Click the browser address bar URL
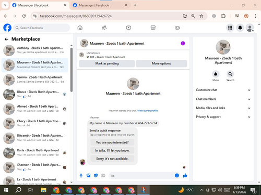The width and height of the screenshot is (261, 195). 76,16
